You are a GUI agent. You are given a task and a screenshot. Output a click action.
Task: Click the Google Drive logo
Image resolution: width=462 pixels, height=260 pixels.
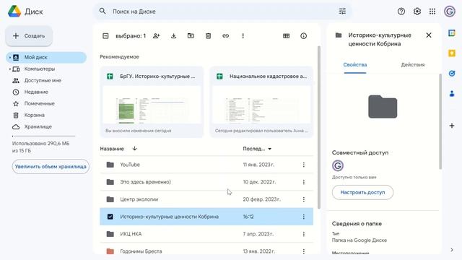(14, 12)
